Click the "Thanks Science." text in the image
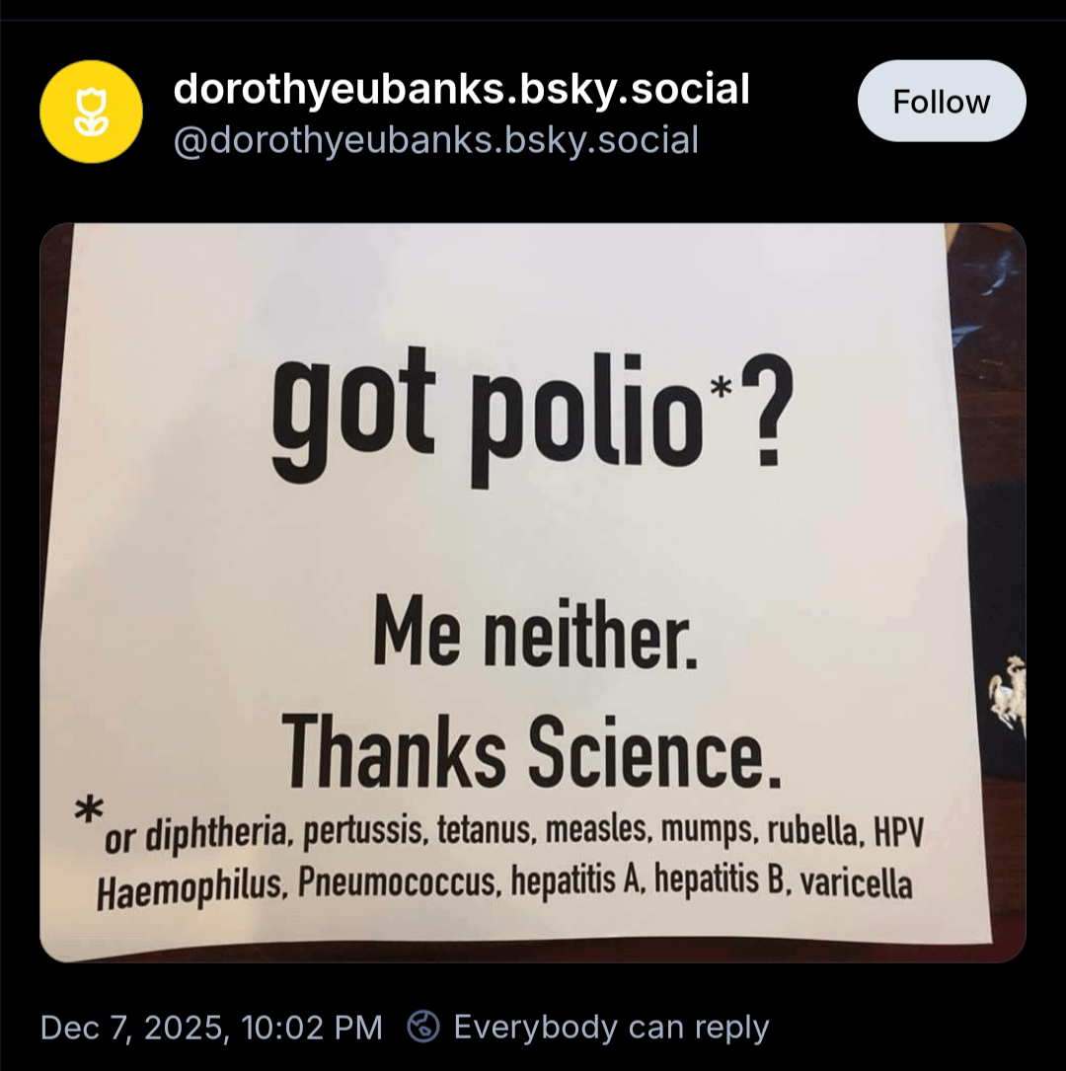1066x1071 pixels. click(532, 753)
